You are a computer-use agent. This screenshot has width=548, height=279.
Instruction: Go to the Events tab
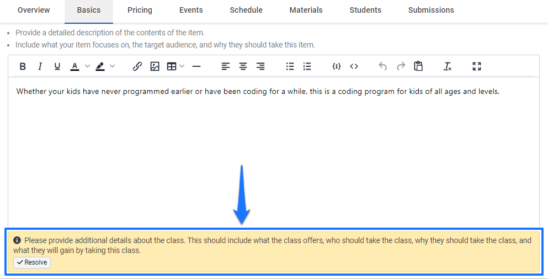coord(191,10)
